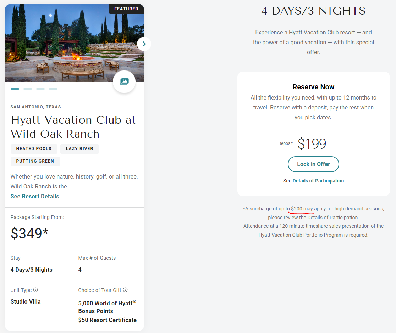This screenshot has width=396, height=333.
Task: Open the photo gallery icon
Action: tap(124, 81)
